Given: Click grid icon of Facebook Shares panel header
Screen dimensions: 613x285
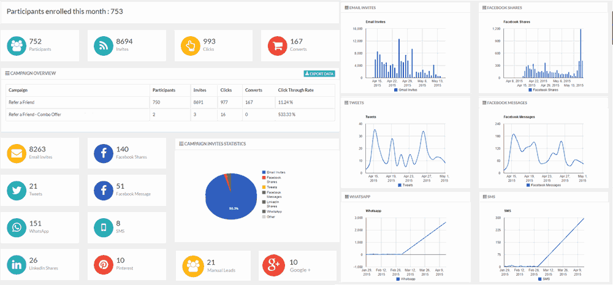Looking at the screenshot, I should pos(484,7).
